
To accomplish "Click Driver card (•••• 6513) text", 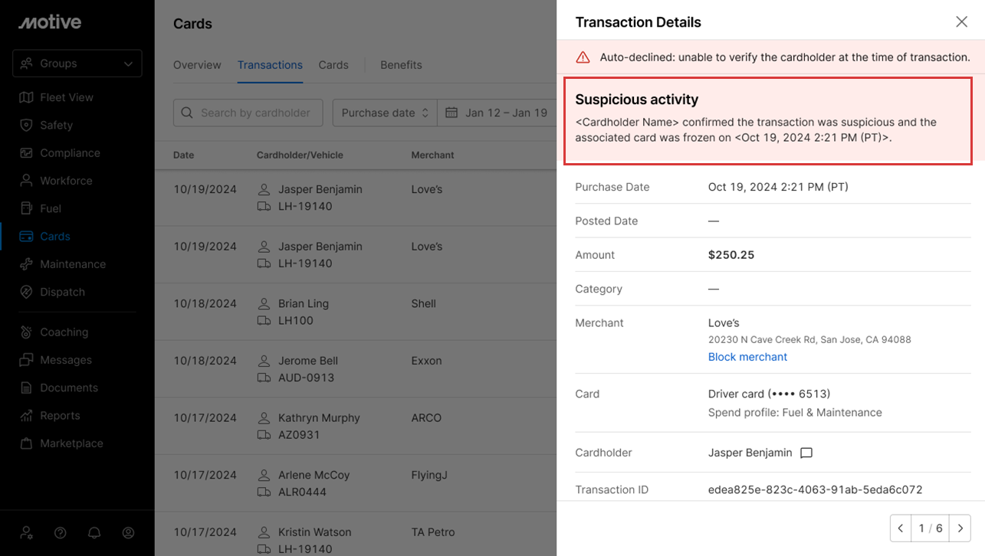I will (769, 394).
